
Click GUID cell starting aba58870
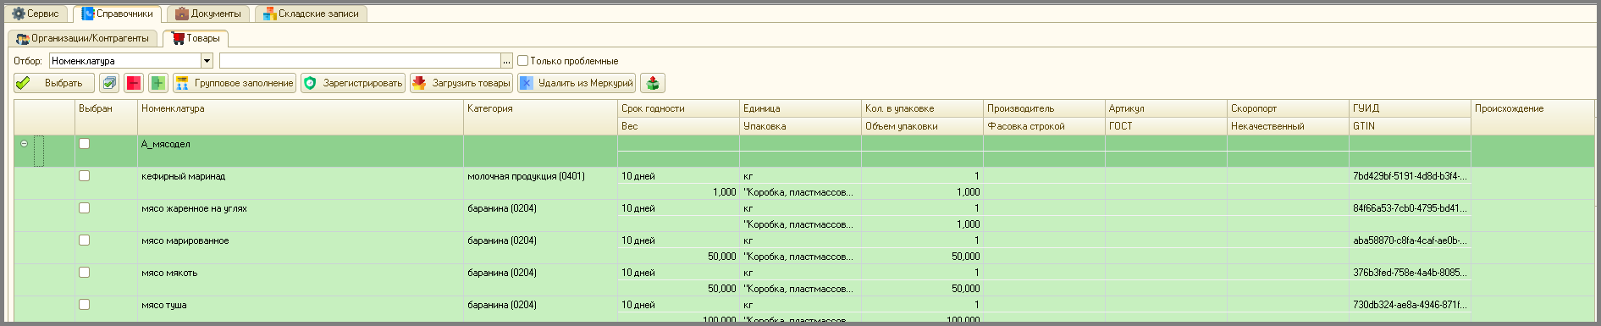pos(1410,240)
